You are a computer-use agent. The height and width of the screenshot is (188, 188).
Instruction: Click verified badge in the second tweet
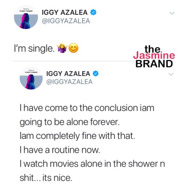point(95,74)
